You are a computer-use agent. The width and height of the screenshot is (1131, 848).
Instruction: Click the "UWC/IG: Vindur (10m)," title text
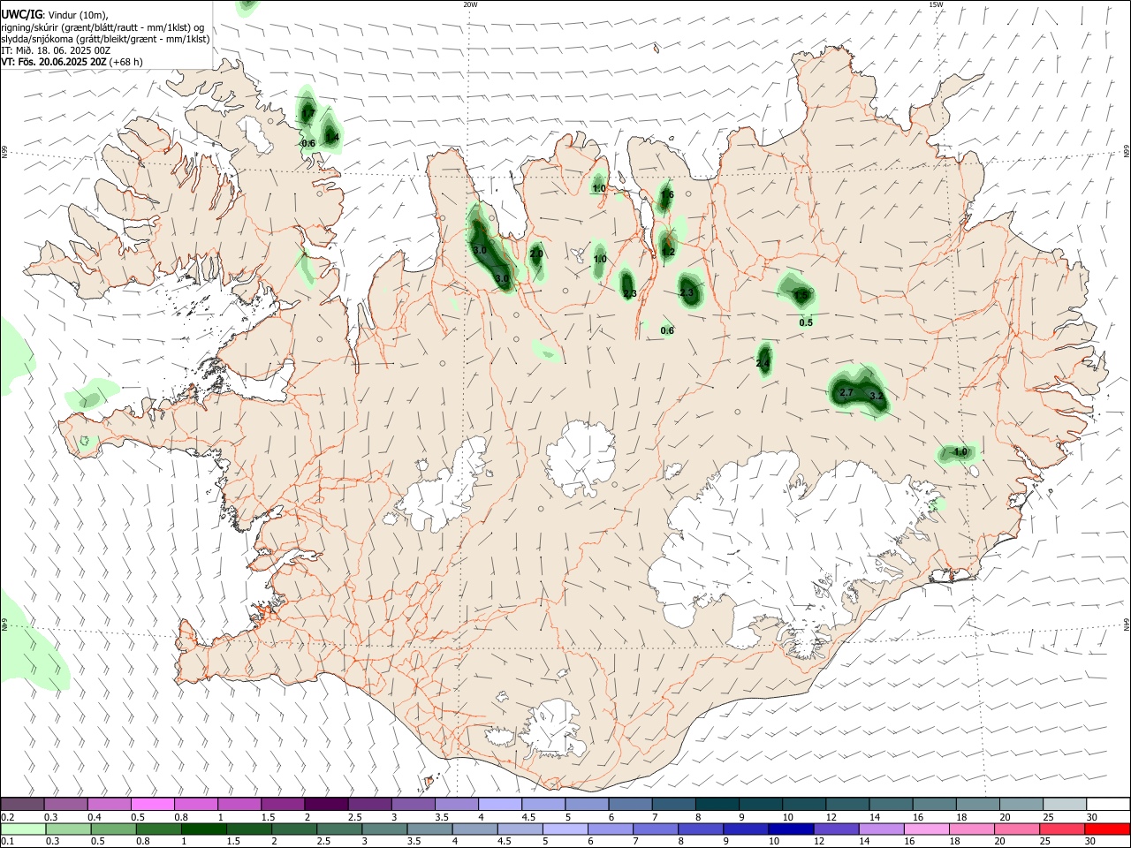(x=55, y=14)
